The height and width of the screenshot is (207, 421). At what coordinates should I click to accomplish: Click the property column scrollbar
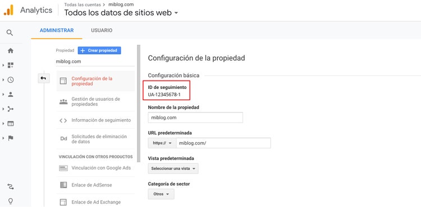click(139, 103)
